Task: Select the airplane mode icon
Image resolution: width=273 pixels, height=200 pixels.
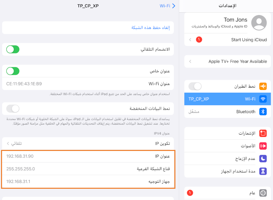Action: [263, 86]
